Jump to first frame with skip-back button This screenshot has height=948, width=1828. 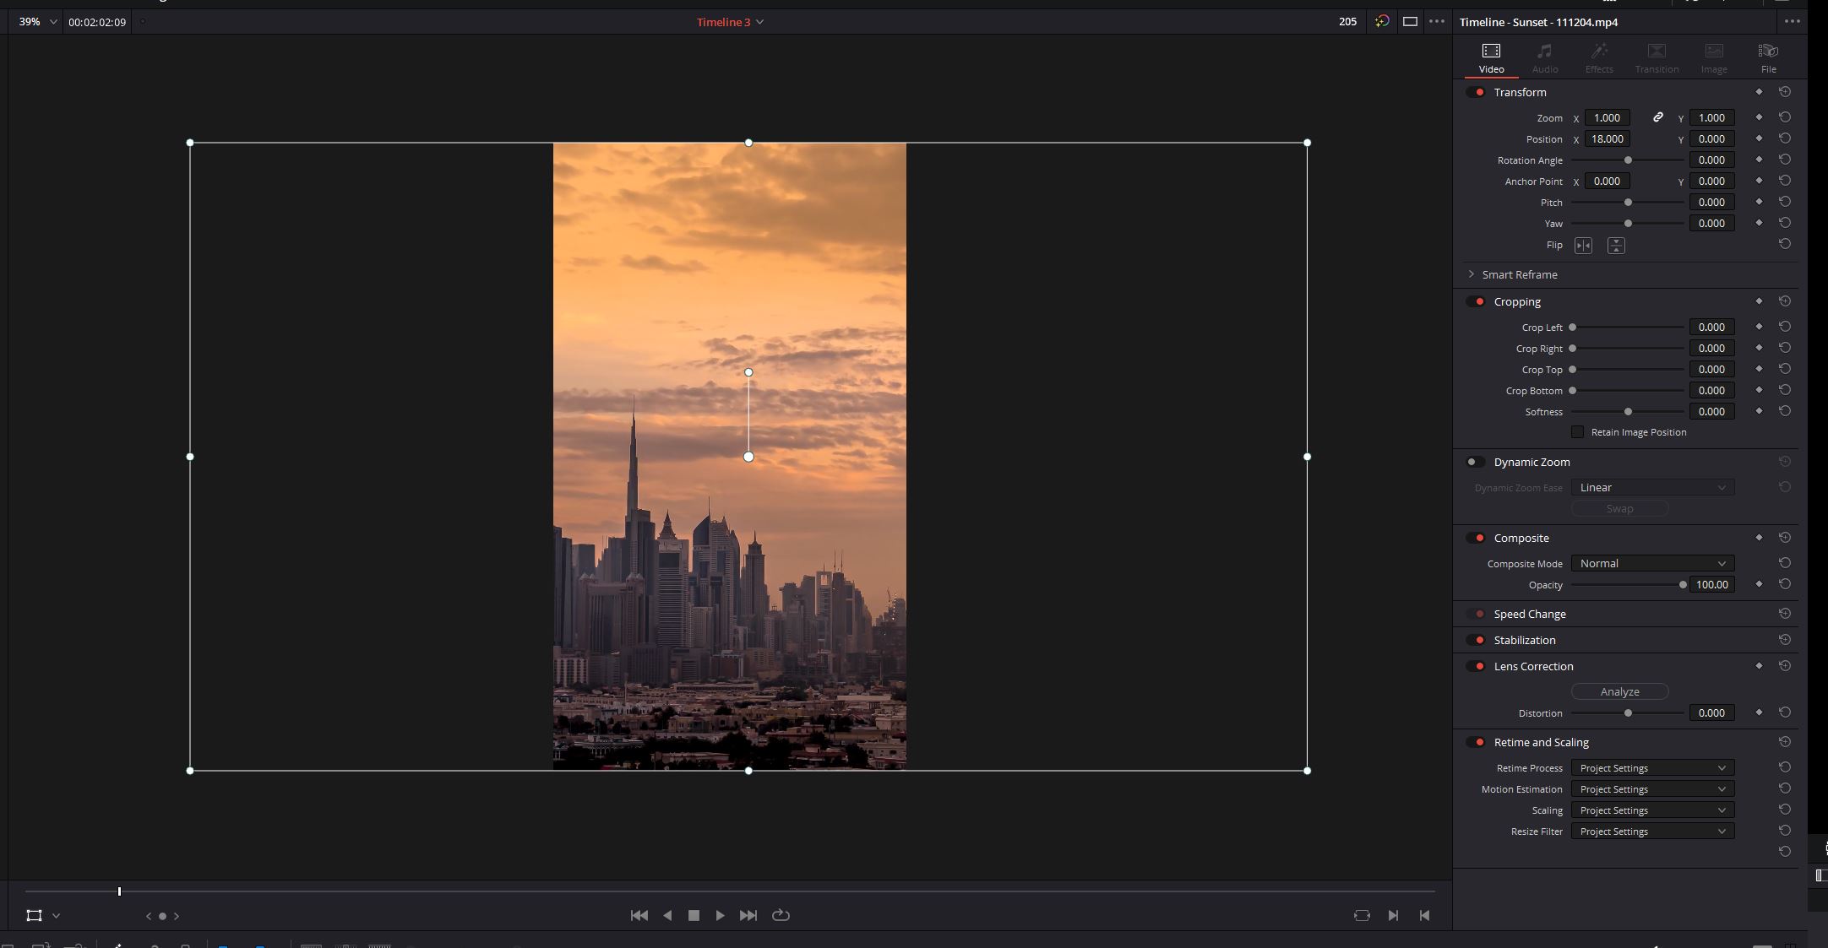point(639,915)
